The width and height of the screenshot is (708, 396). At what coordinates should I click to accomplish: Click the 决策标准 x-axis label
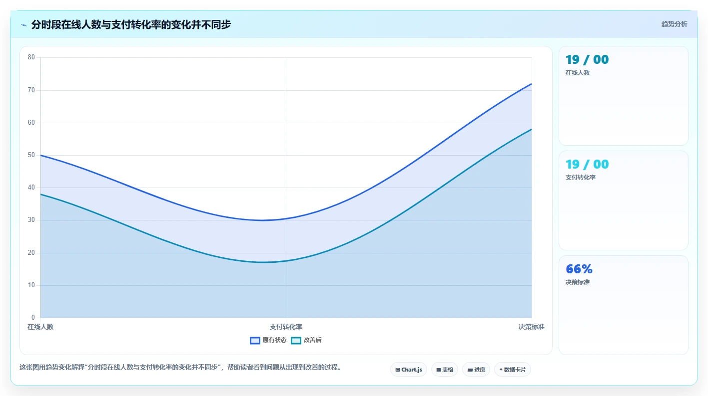click(531, 327)
